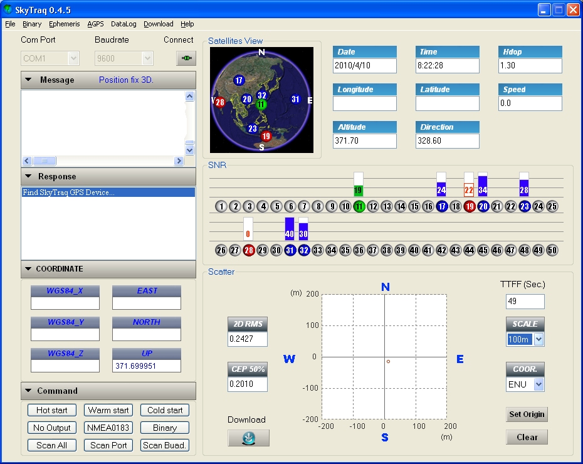Select satellite 20 on the globe view
Viewport: 583px width, 464px height.
click(x=247, y=99)
